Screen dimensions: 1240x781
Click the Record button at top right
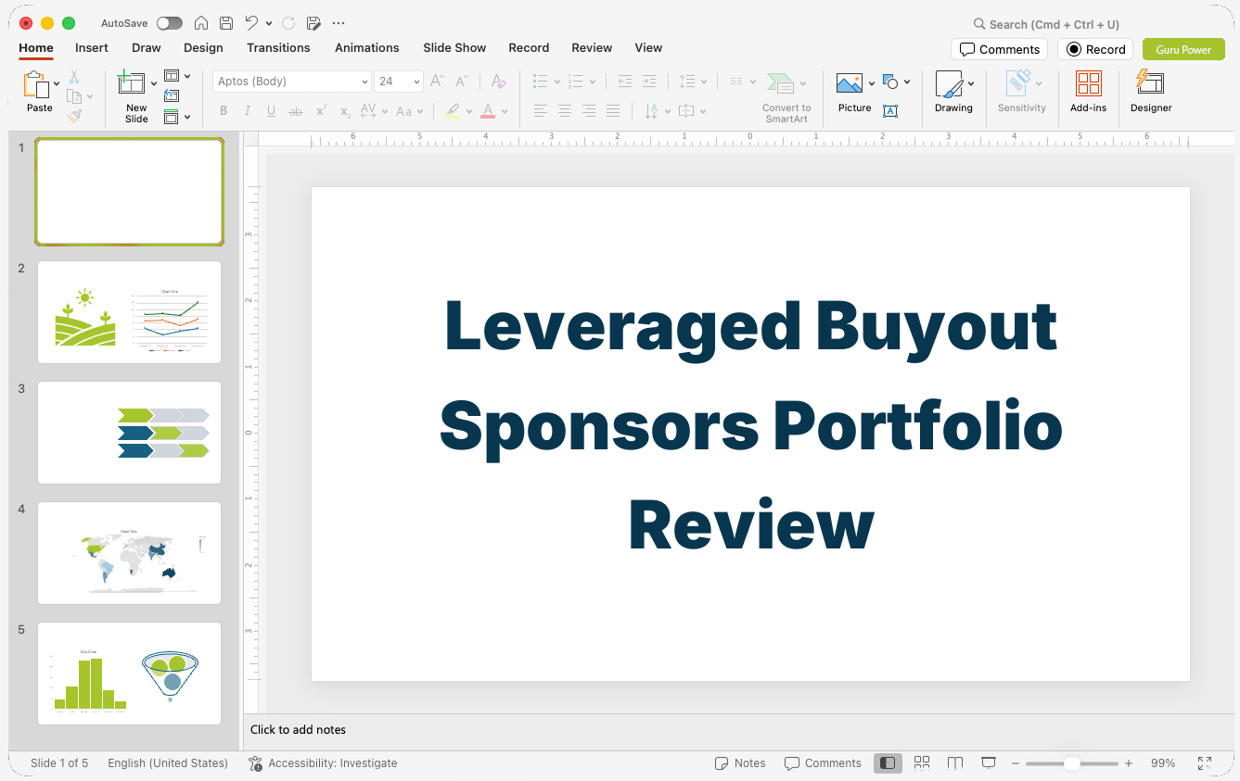click(1095, 49)
